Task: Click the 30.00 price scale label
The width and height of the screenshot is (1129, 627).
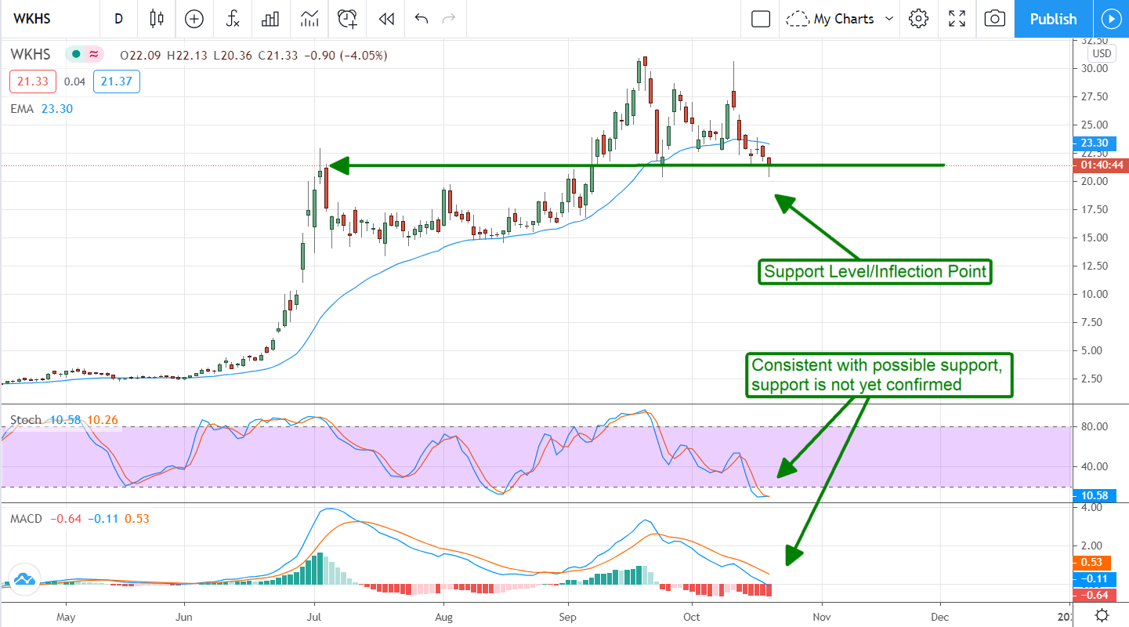Action: [1094, 68]
